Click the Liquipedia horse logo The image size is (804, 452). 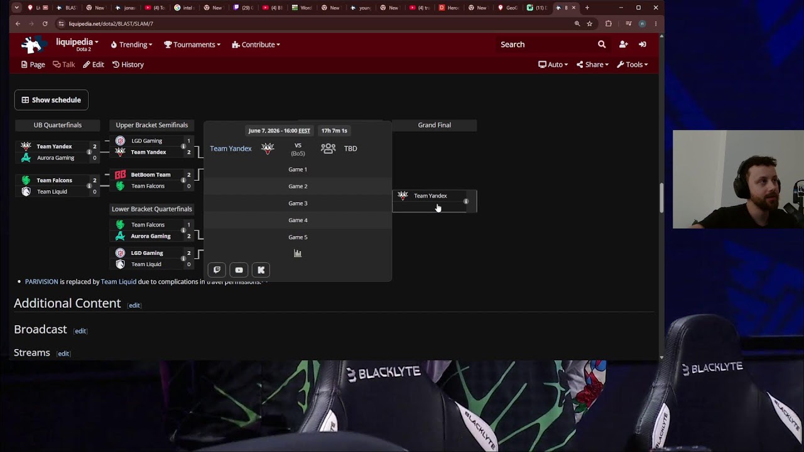33,44
